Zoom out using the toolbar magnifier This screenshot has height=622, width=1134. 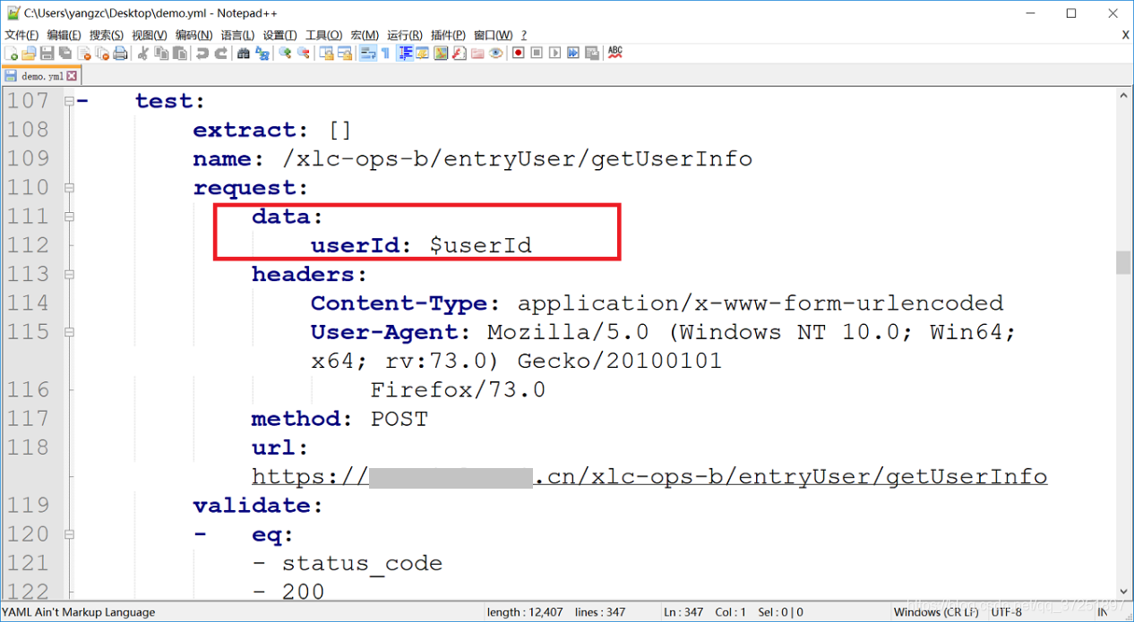pos(303,54)
